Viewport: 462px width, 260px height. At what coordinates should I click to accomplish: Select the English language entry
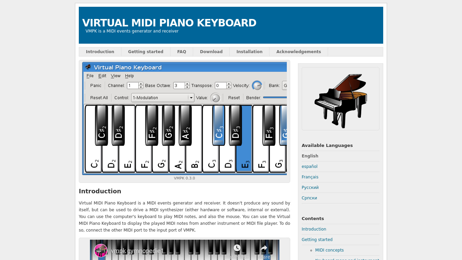tap(310, 156)
